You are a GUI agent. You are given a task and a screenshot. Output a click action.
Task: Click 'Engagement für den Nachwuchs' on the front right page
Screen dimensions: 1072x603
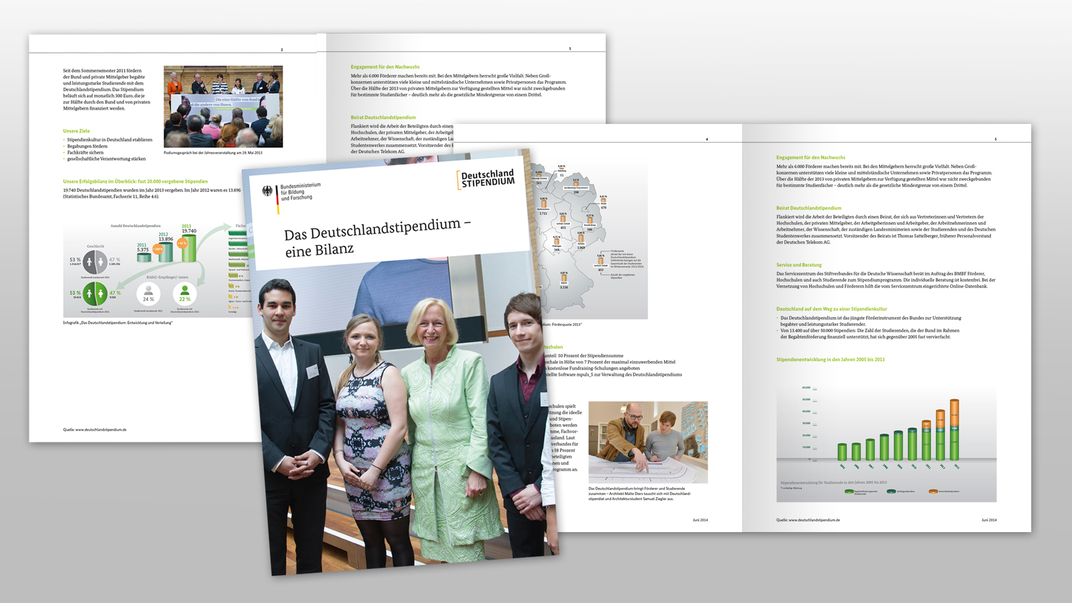click(811, 157)
